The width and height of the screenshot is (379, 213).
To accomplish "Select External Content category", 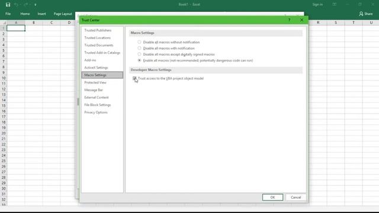I will 102,97.
